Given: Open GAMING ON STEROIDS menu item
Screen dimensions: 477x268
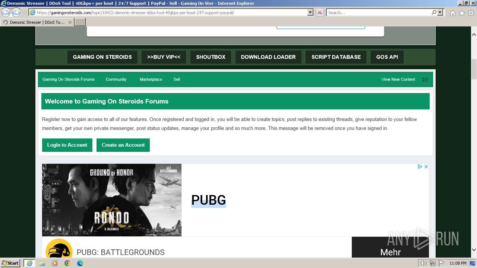Looking at the screenshot, I should pos(102,57).
